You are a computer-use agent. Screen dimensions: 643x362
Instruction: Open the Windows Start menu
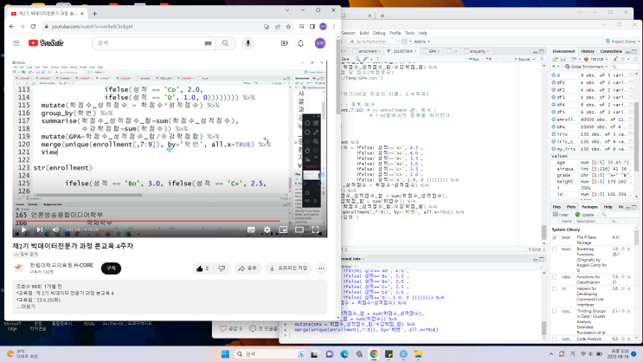click(225, 354)
